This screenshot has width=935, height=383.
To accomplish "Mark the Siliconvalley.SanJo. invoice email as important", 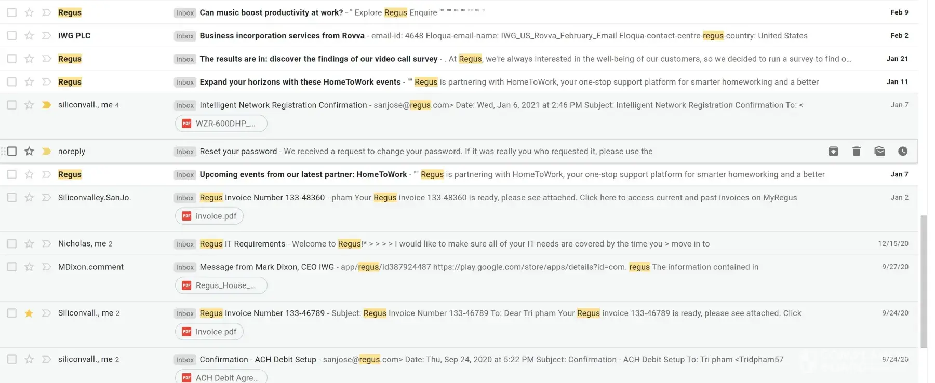I will coord(46,198).
